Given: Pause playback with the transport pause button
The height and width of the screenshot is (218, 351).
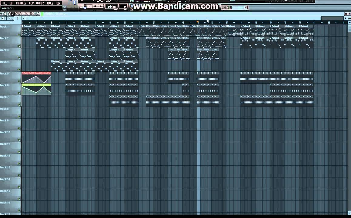Looking at the screenshot, I should (89, 6).
